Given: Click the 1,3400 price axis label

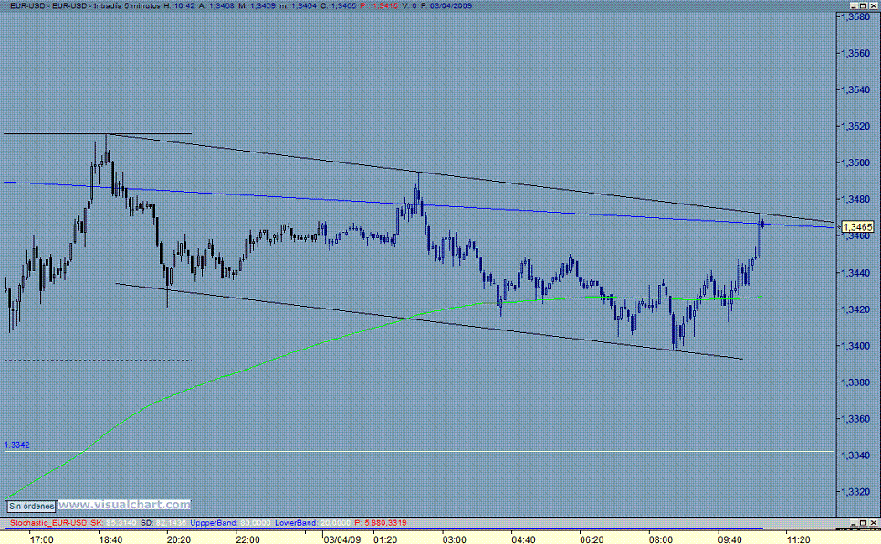Looking at the screenshot, I should coord(856,346).
